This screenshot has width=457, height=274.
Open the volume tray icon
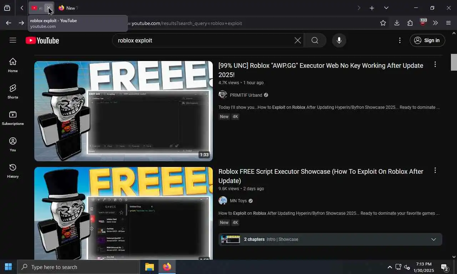click(x=407, y=267)
